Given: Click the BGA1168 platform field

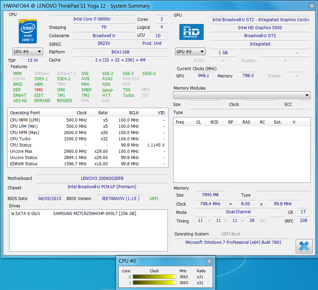Looking at the screenshot, I should tap(120, 52).
